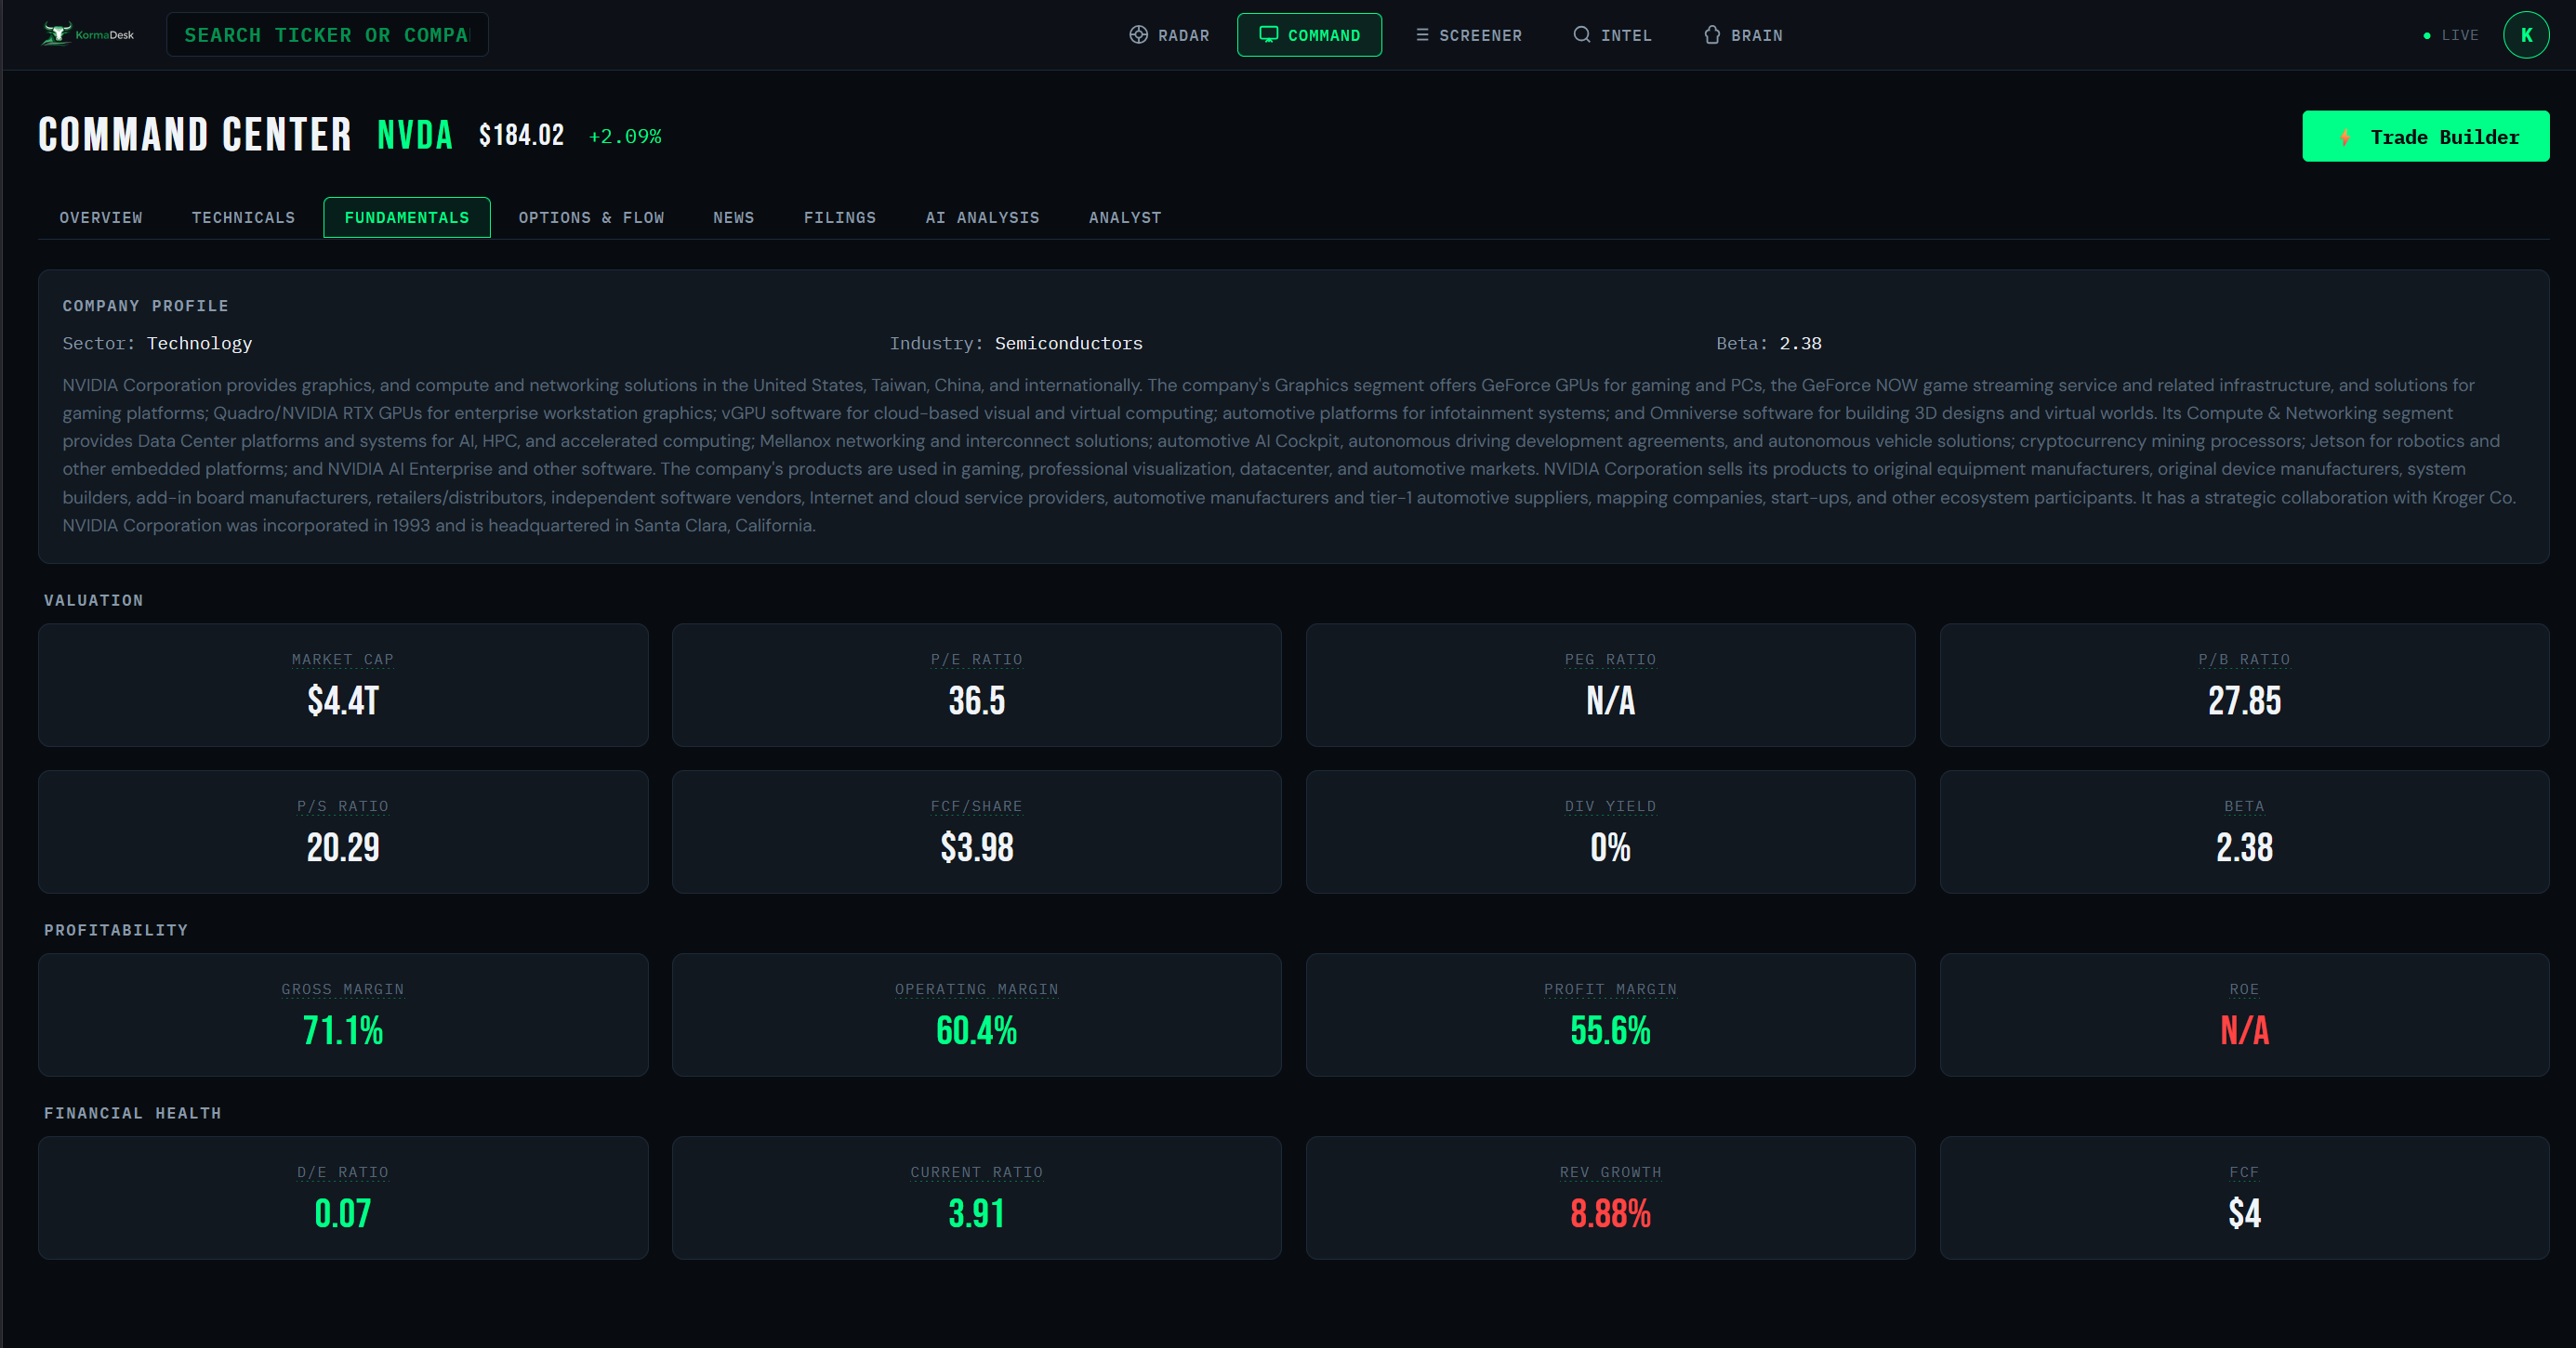Select the AI Analysis tab
This screenshot has width=2576, height=1348.
click(982, 217)
